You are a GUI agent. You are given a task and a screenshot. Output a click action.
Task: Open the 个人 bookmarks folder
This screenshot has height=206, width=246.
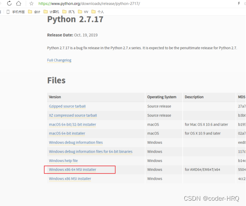point(98,12)
